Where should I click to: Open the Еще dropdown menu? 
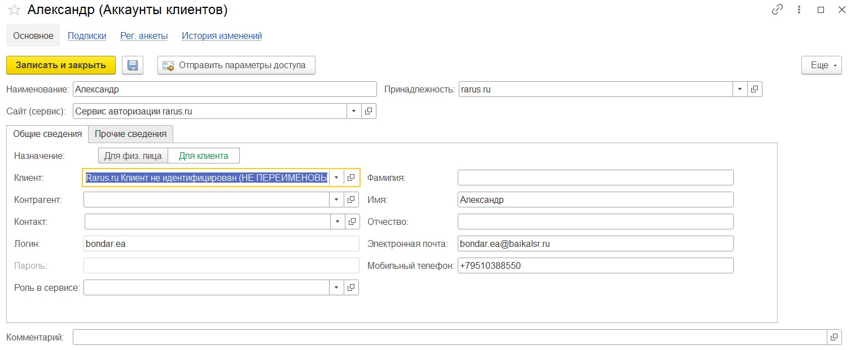point(822,65)
